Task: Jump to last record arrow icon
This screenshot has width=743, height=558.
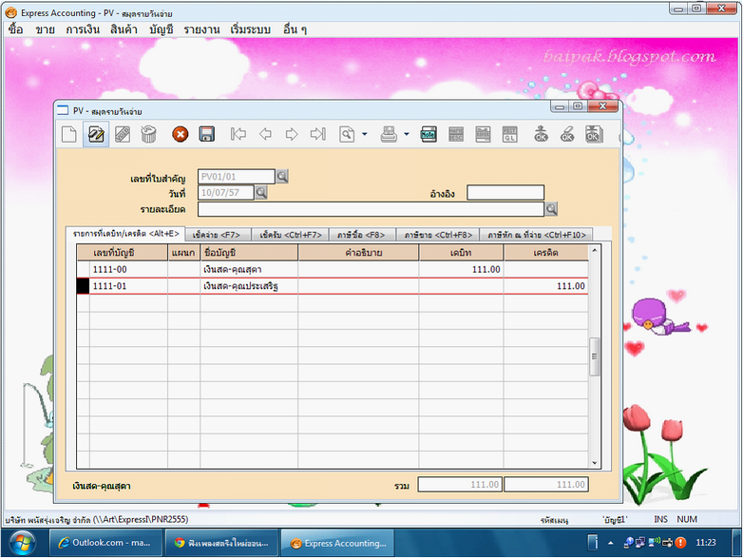Action: [318, 135]
